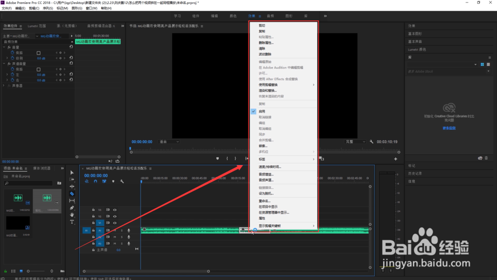Viewport: 497px width, 280px height.
Task: Collapse the 音量 effect group
Action: (4, 47)
